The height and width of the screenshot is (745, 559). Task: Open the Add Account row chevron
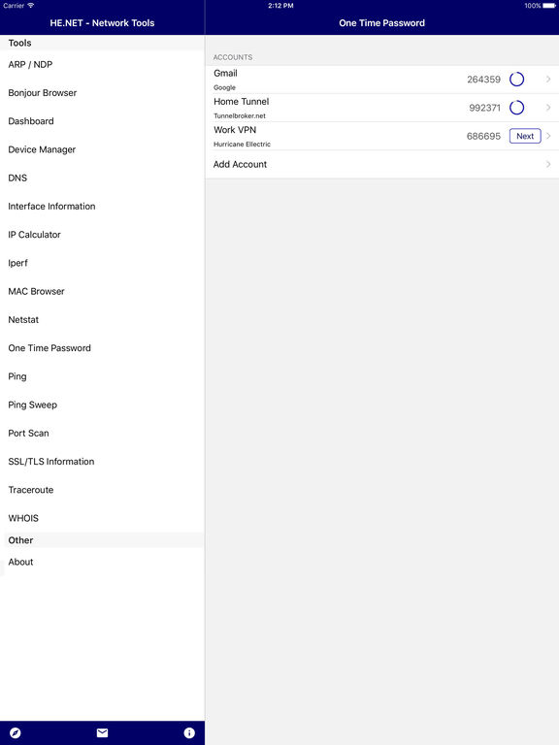tap(548, 164)
